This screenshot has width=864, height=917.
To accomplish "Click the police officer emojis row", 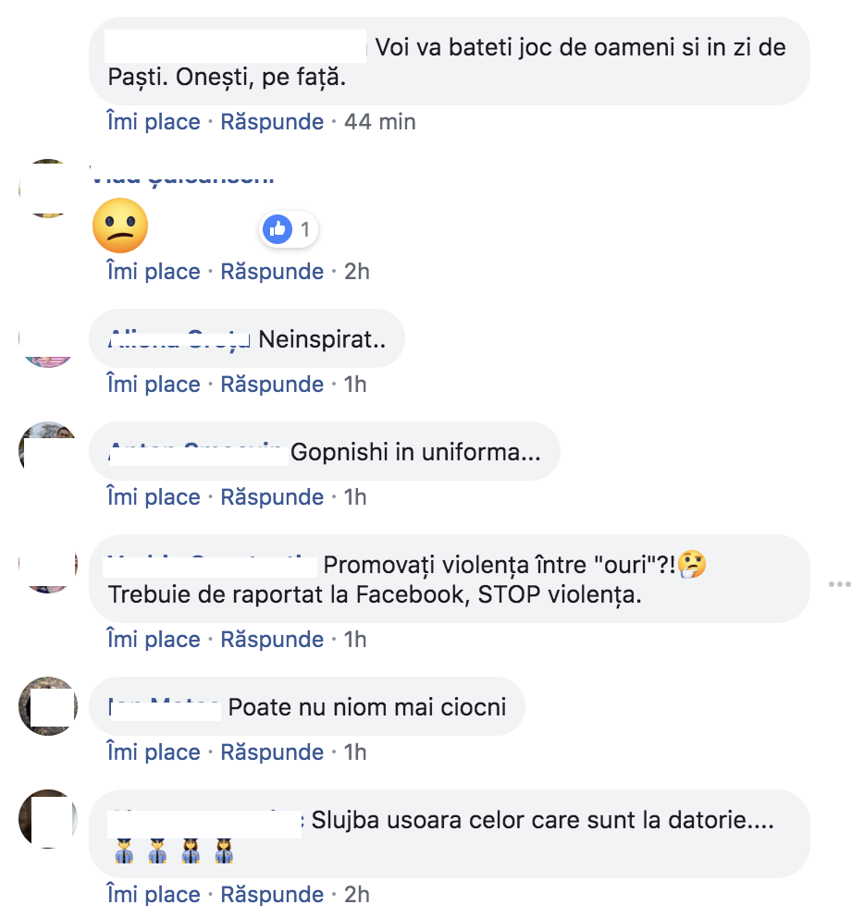I will (x=174, y=851).
